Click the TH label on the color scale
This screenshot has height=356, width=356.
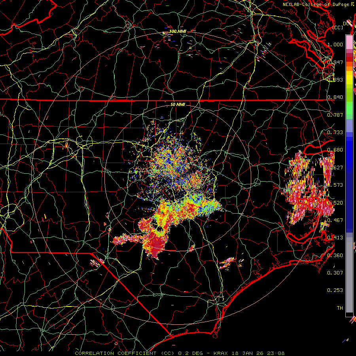click(x=340, y=308)
